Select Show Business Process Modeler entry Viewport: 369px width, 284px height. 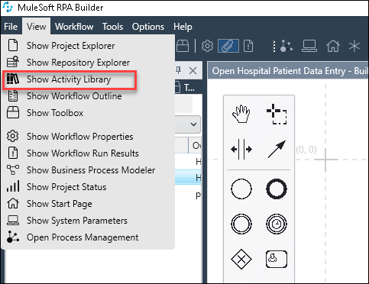(x=88, y=170)
